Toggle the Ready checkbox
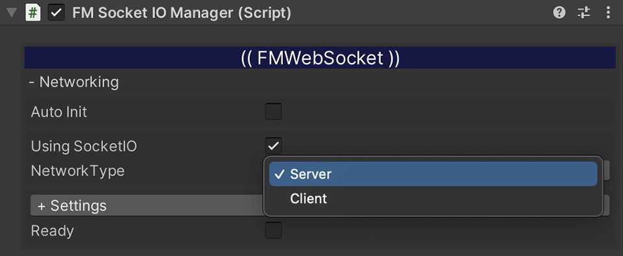The image size is (623, 256). pyautogui.click(x=273, y=231)
